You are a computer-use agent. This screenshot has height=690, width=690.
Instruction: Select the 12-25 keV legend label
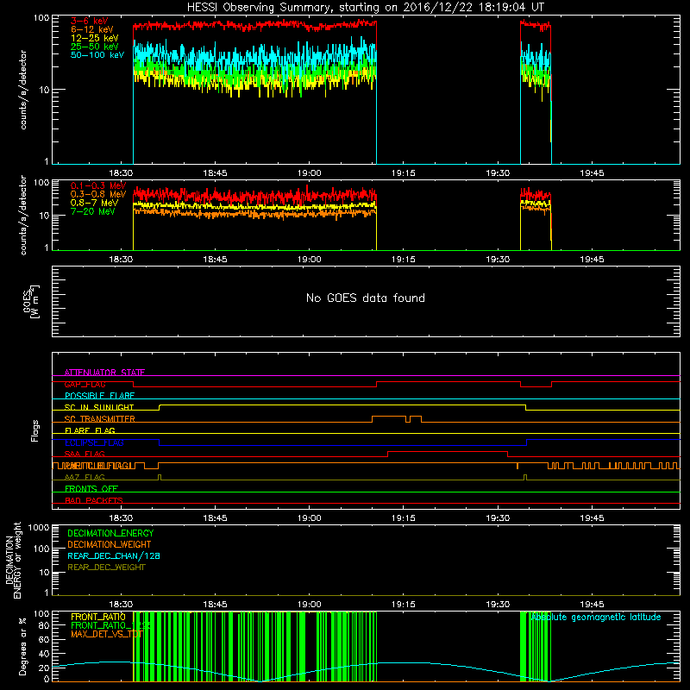coord(95,38)
